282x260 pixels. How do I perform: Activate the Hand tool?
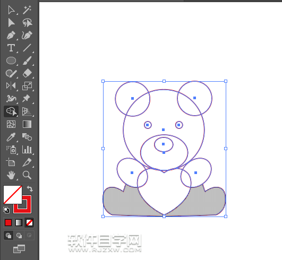(11, 175)
